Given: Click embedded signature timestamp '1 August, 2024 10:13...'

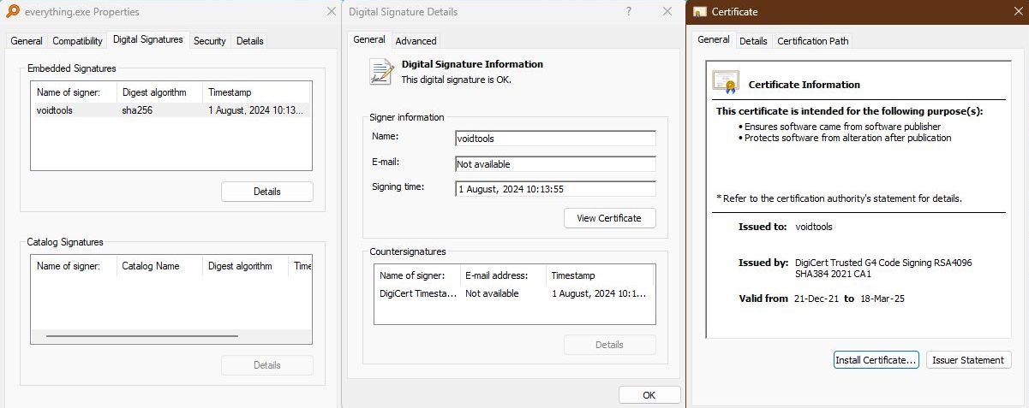Looking at the screenshot, I should coord(257,110).
